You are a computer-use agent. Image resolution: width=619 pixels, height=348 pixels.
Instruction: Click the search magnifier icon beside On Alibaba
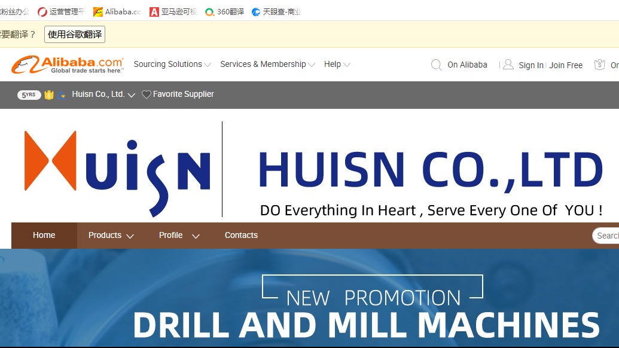pos(436,65)
